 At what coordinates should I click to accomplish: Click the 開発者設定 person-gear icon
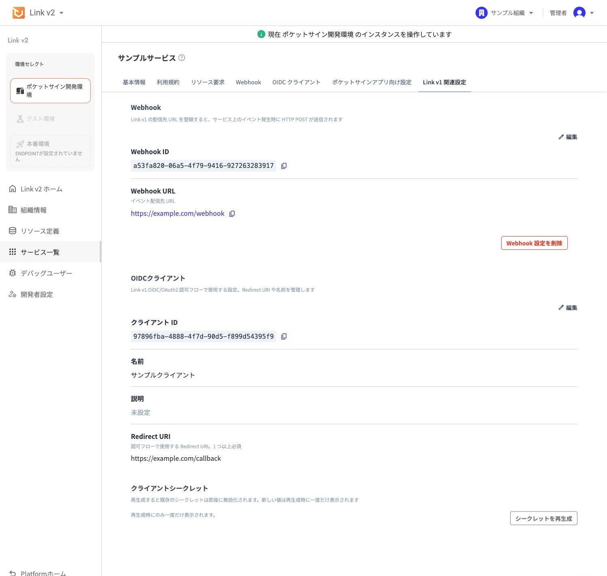[x=13, y=294]
